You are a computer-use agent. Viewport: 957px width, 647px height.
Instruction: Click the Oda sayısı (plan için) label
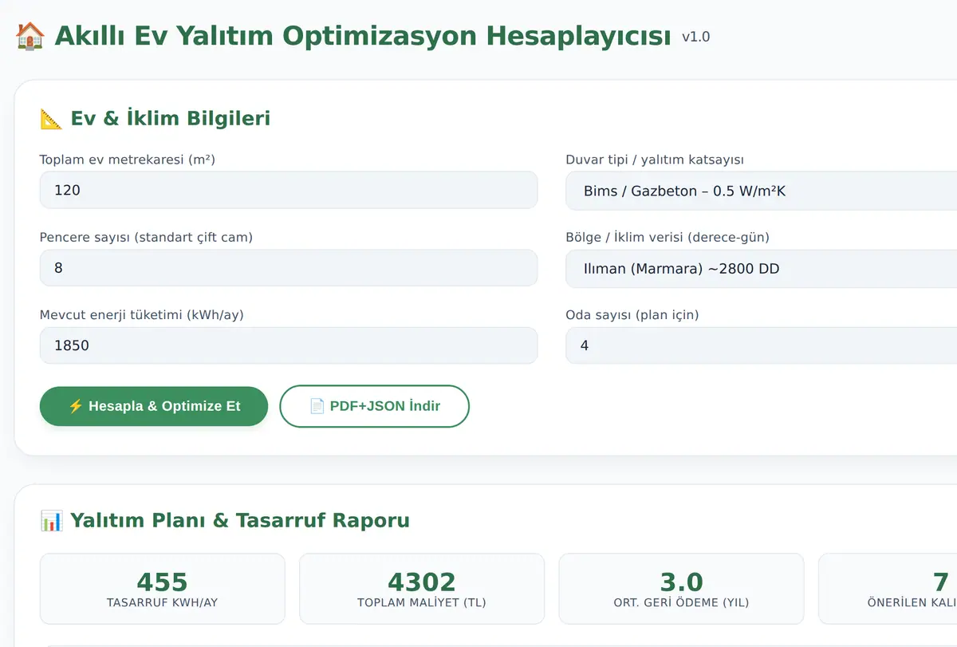[x=632, y=314]
